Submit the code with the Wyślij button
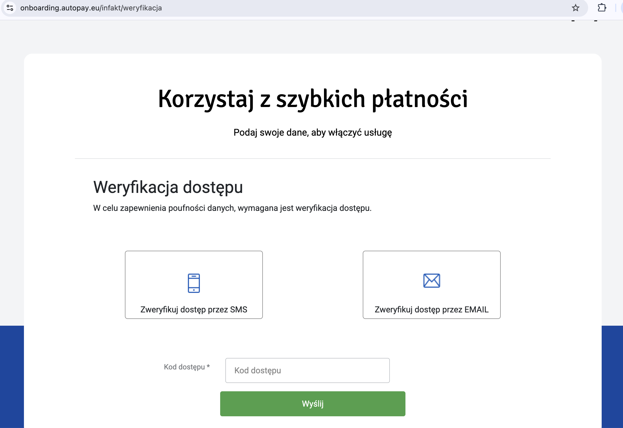The height and width of the screenshot is (428, 623). (313, 404)
